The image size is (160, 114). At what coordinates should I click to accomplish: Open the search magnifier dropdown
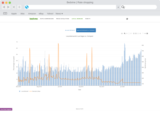123,7
